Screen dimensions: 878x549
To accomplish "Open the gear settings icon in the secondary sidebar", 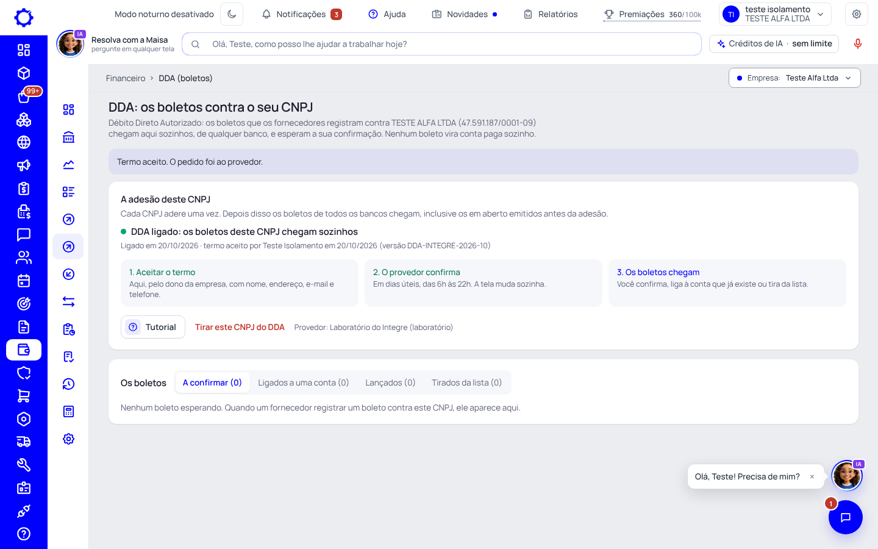I will tap(68, 439).
